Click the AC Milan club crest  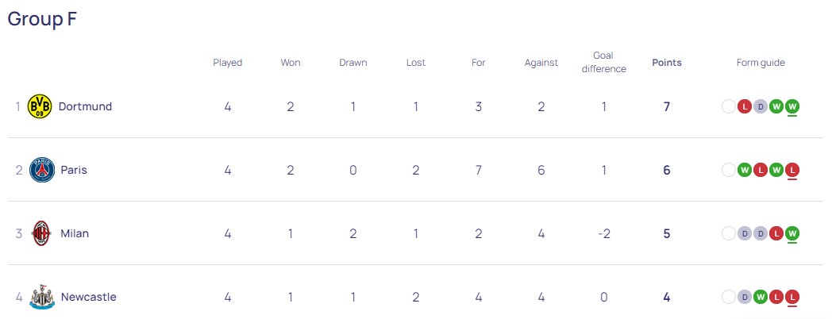pos(41,233)
